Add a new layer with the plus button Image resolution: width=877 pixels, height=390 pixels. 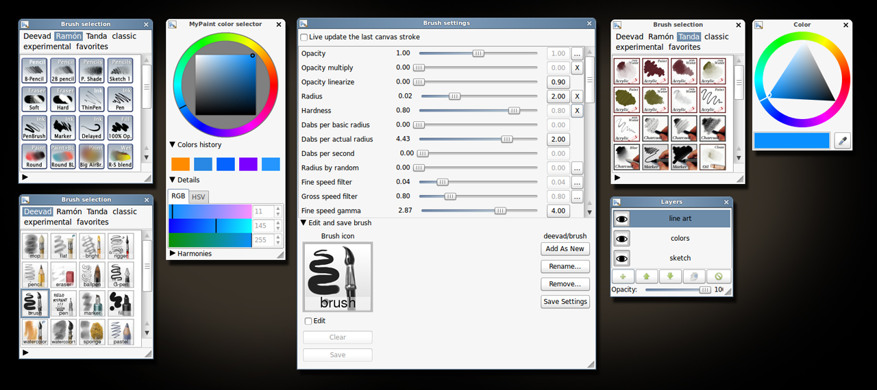tap(623, 276)
